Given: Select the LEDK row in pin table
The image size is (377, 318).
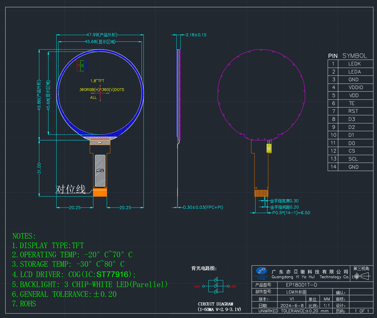Looking at the screenshot, I should point(350,64).
